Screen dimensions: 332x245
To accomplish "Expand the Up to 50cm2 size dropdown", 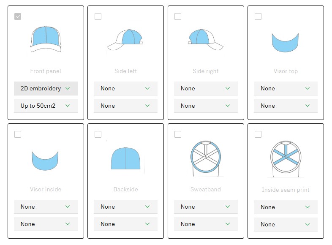I will pos(46,106).
